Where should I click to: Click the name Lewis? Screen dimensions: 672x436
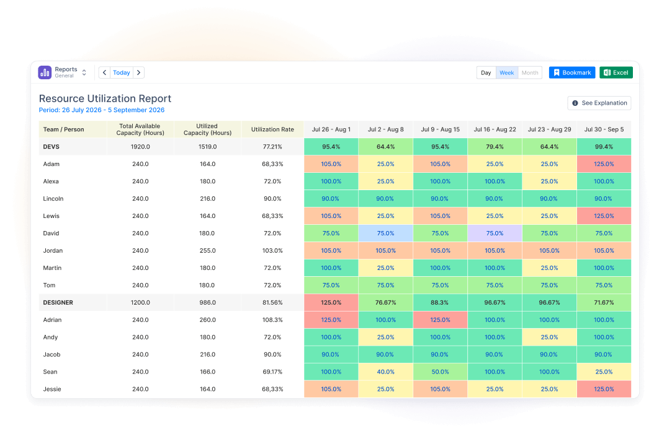coord(51,216)
